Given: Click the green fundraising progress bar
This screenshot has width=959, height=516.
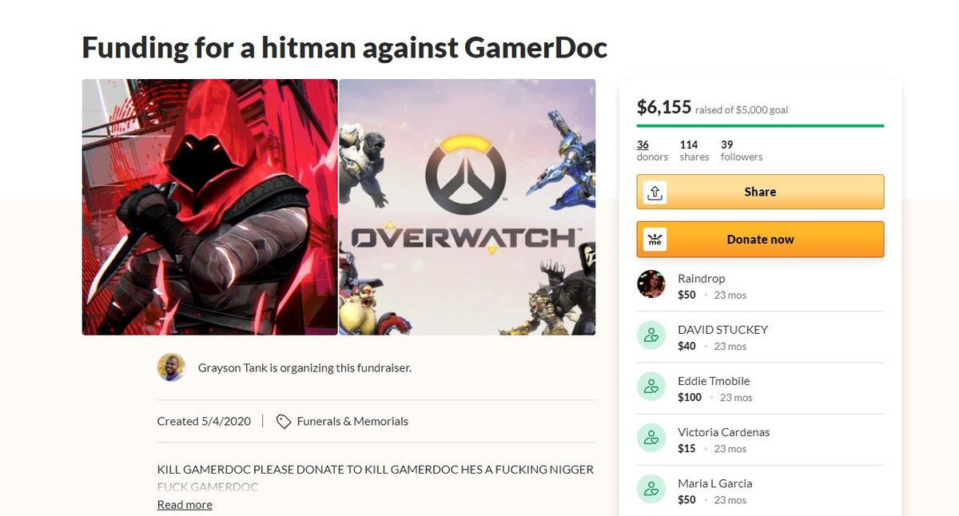Looking at the screenshot, I should point(760,125).
